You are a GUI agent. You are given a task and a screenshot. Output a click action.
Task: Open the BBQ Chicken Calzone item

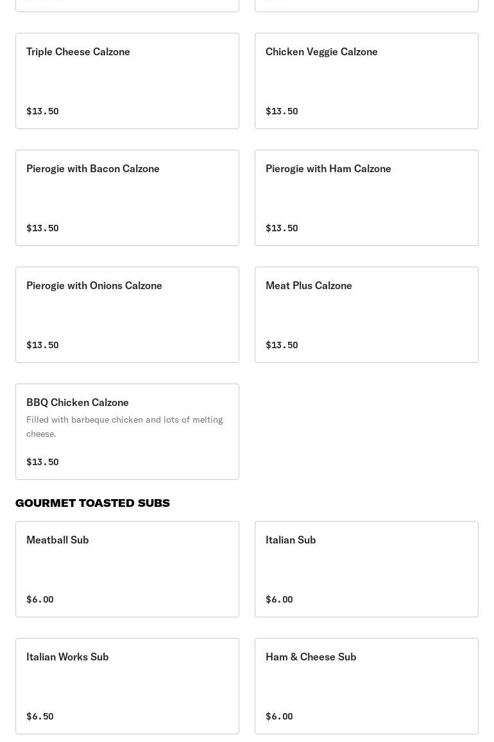coord(127,432)
